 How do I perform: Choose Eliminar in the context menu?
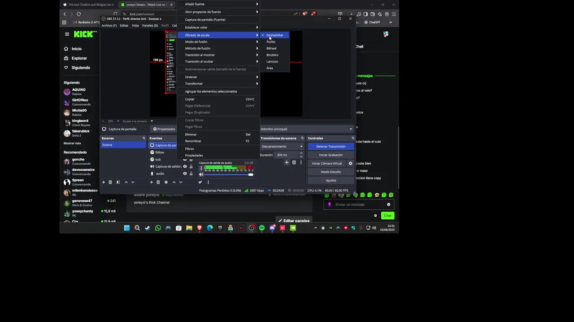pos(218,134)
